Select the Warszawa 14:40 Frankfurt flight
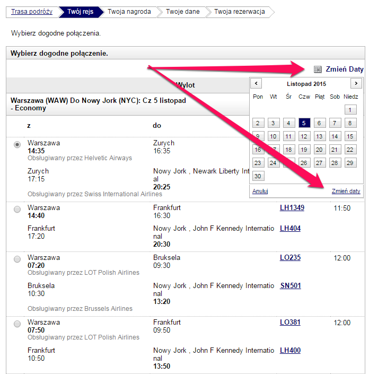The image size is (369, 374). point(17,209)
